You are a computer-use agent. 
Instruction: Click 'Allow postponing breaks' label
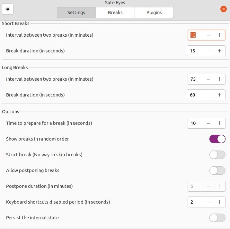(x=32, y=170)
